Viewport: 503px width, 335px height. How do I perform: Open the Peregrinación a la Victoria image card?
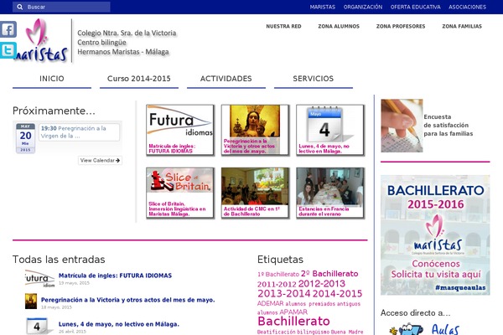[x=255, y=130]
